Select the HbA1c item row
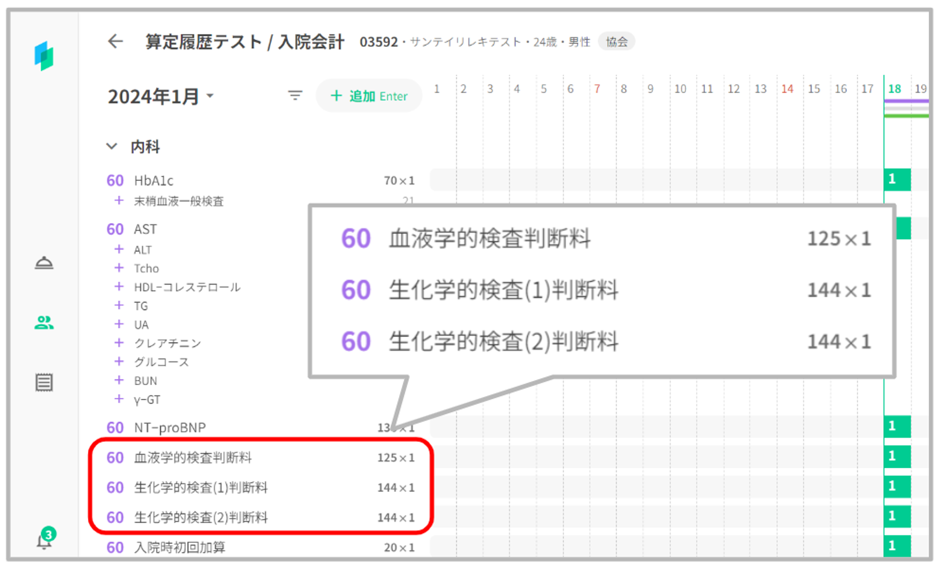This screenshot has width=940, height=566. 154,180
